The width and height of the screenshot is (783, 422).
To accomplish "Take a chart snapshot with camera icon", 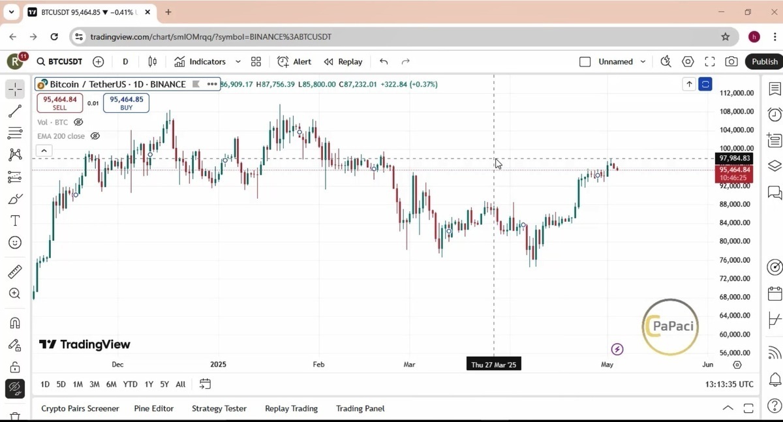I will pos(731,62).
